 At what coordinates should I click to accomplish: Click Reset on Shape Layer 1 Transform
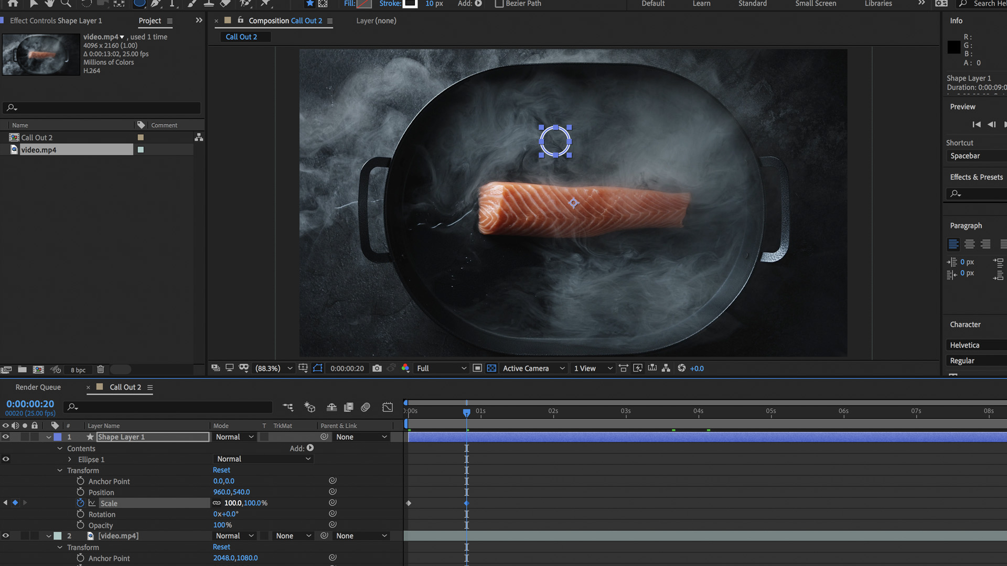pyautogui.click(x=221, y=470)
